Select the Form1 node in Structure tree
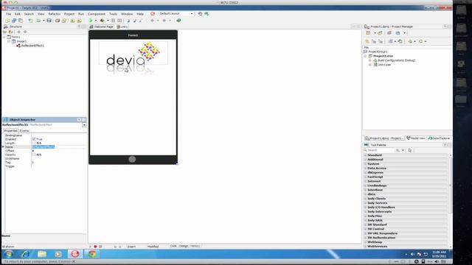The height and width of the screenshot is (265, 472). (15, 37)
